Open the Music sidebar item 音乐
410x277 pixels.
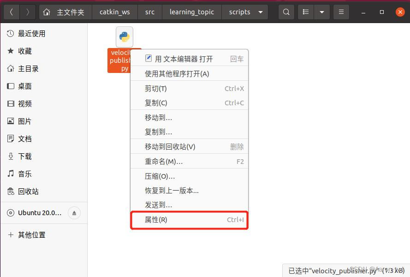44,174
